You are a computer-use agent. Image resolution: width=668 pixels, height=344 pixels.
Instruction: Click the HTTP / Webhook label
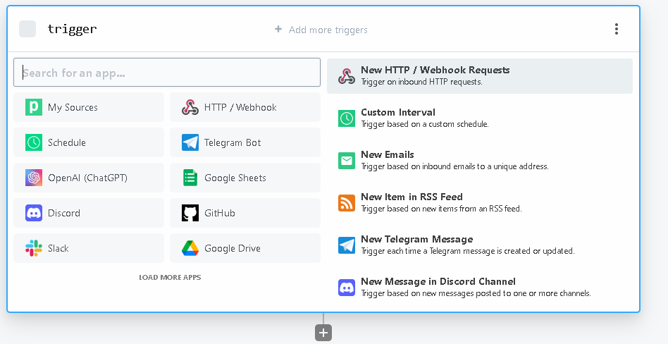coord(240,107)
